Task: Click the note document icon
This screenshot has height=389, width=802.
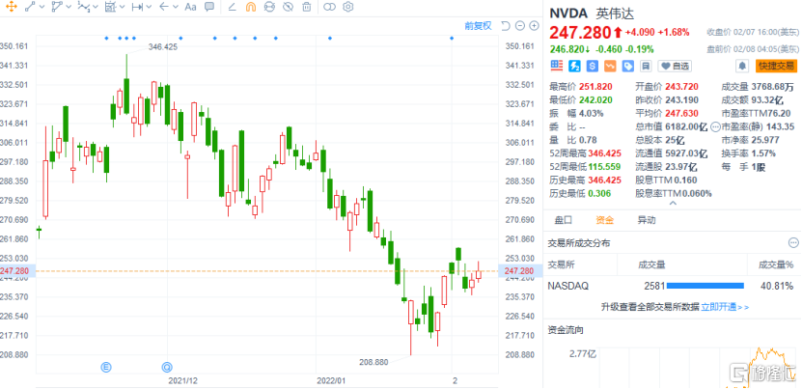Action: tap(646, 66)
